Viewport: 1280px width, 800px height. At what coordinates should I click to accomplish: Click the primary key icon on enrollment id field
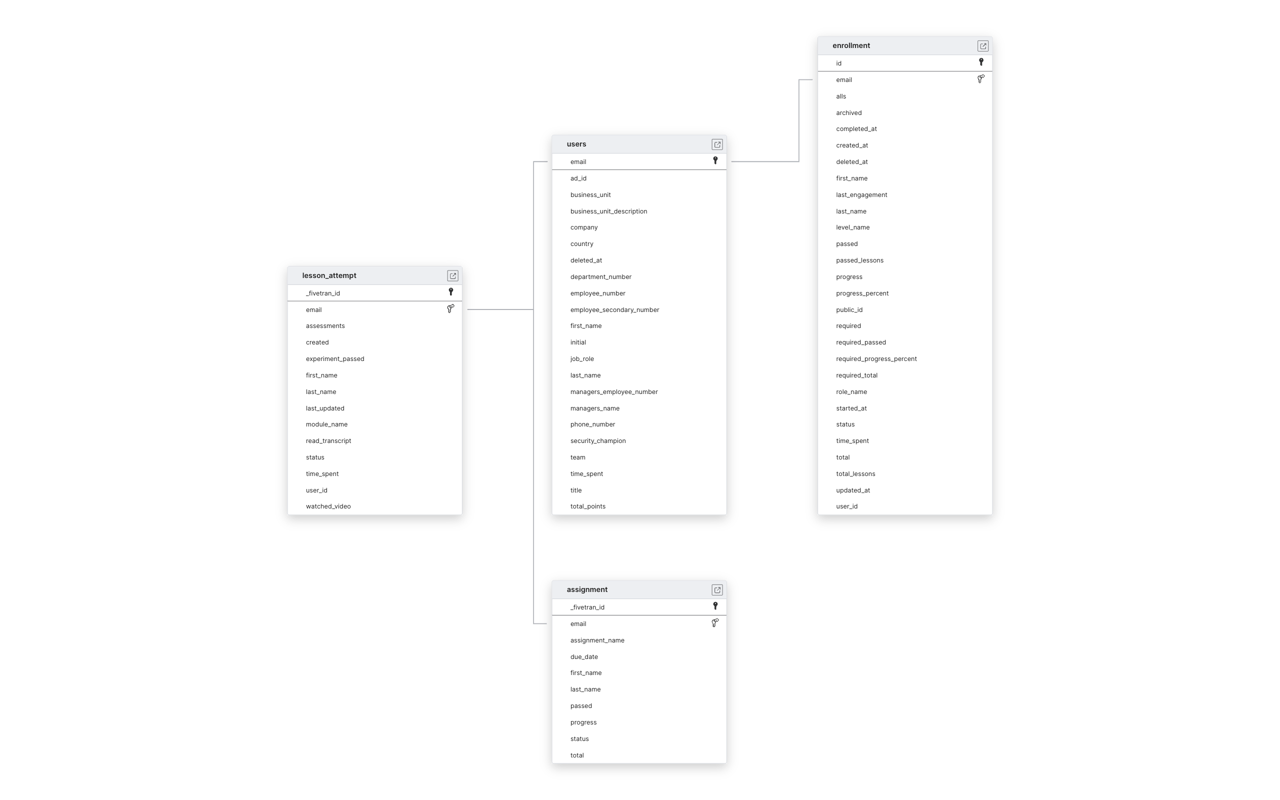(x=980, y=62)
